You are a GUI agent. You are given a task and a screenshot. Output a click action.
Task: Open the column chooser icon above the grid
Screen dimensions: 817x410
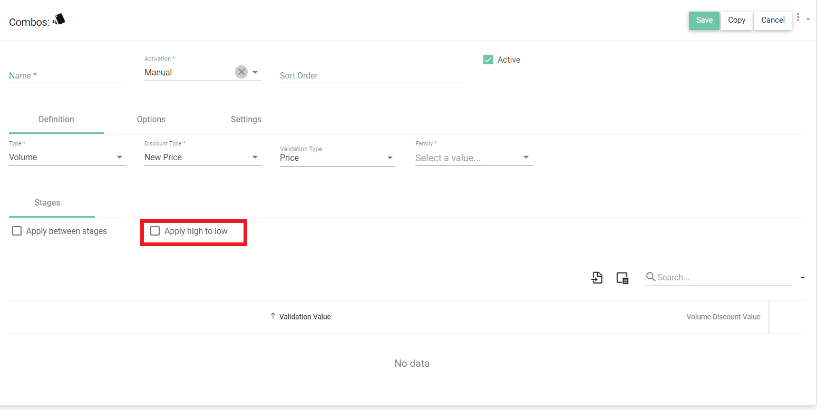(x=623, y=278)
